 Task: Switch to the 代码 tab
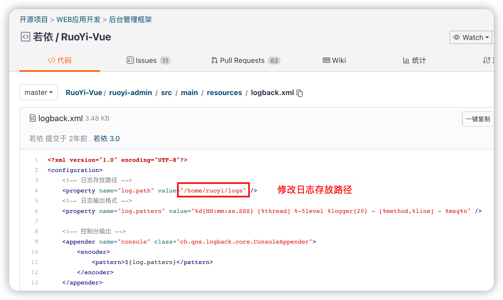[x=60, y=60]
